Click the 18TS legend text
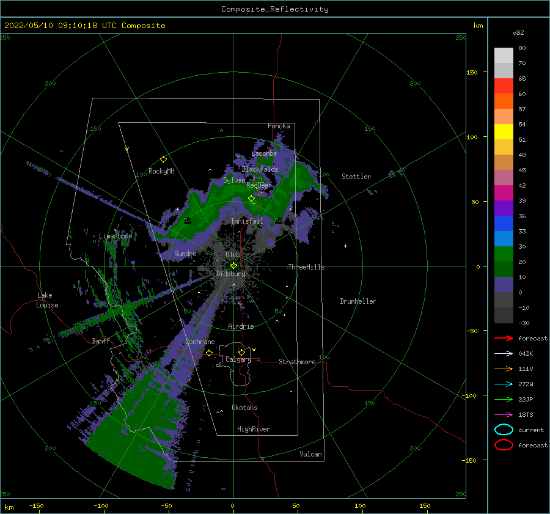The height and width of the screenshot is (514, 550). (526, 414)
